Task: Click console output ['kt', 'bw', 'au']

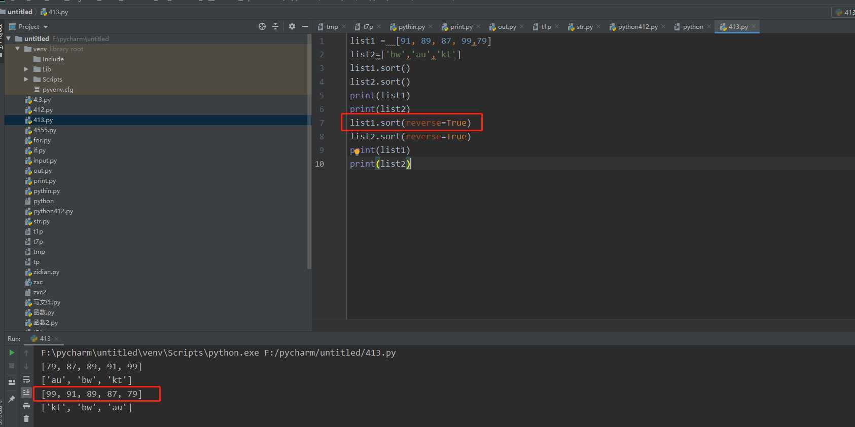Action: 86,407
